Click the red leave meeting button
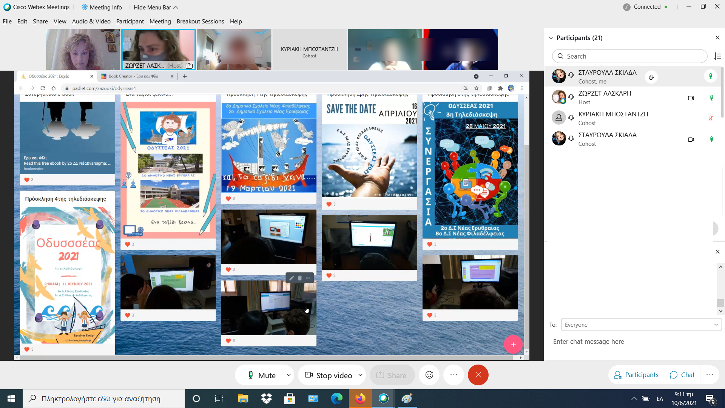The height and width of the screenshot is (408, 725). (x=478, y=375)
